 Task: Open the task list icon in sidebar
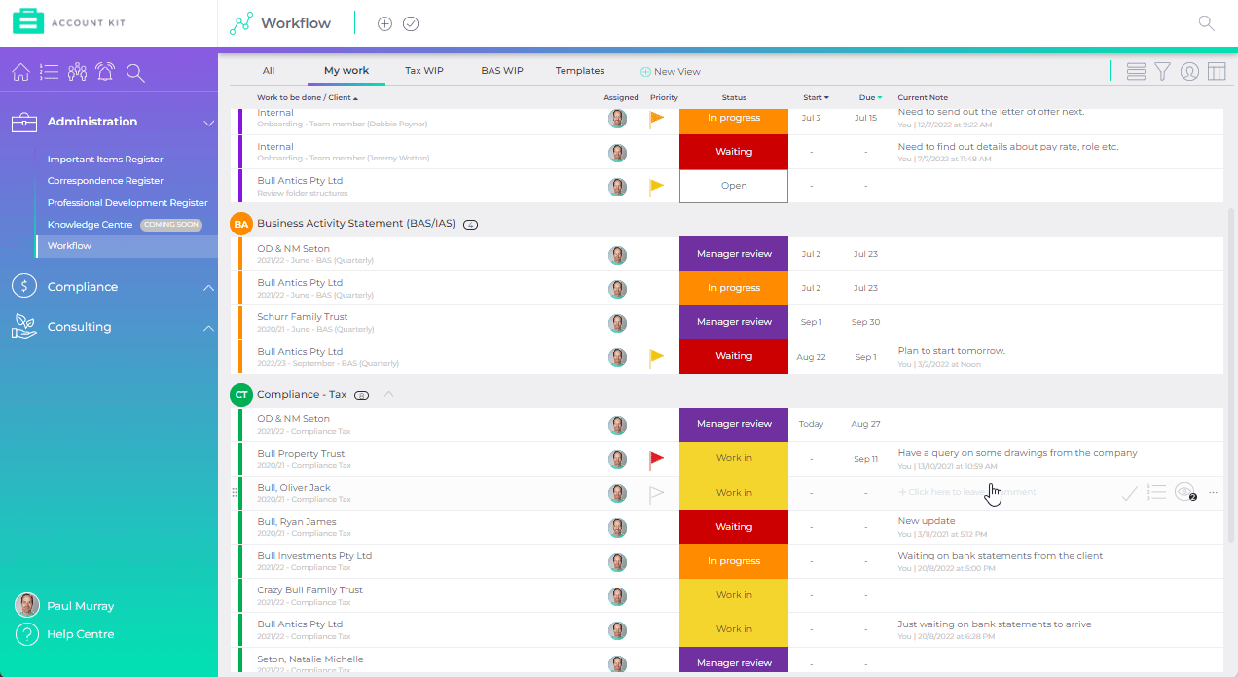pos(50,72)
